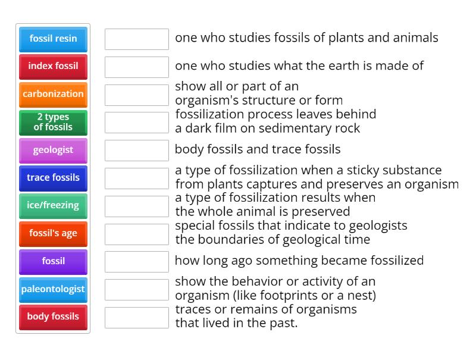This screenshot has height=357, width=476.
Task: Click the box next to the geologist definition
Action: [136, 67]
